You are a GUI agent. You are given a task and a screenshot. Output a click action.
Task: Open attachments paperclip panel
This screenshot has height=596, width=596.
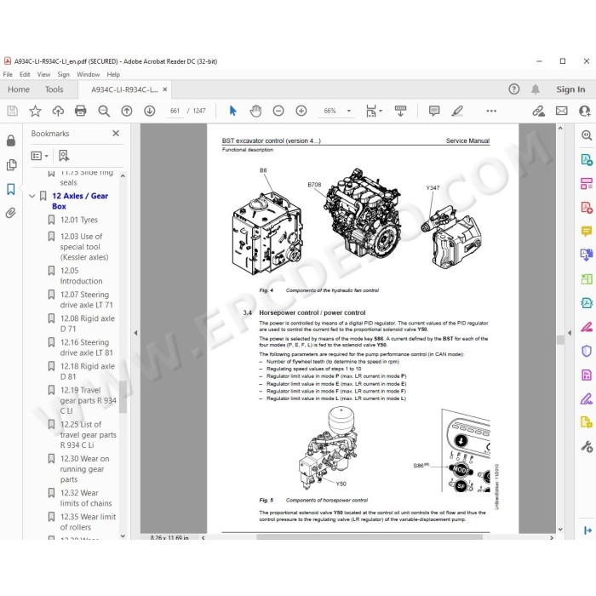coord(11,213)
